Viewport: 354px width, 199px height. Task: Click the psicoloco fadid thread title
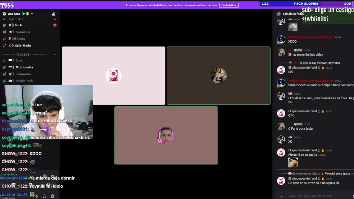[x=293, y=14]
